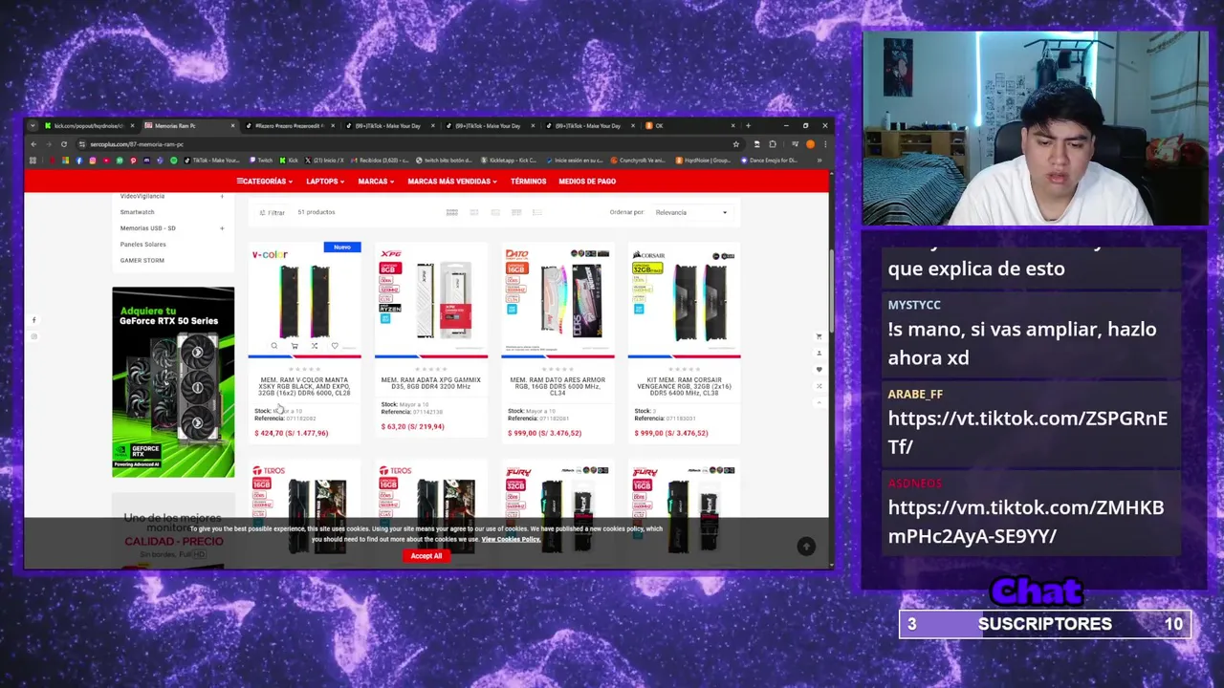
Task: Click ARABE_FF's vt.tiktok.com link in chat
Action: [x=1027, y=432]
